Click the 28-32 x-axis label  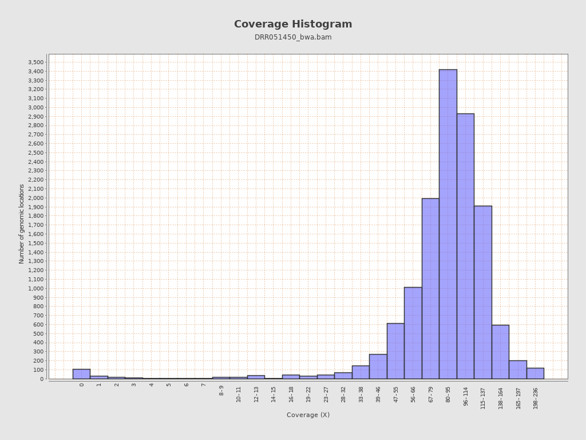tap(343, 394)
